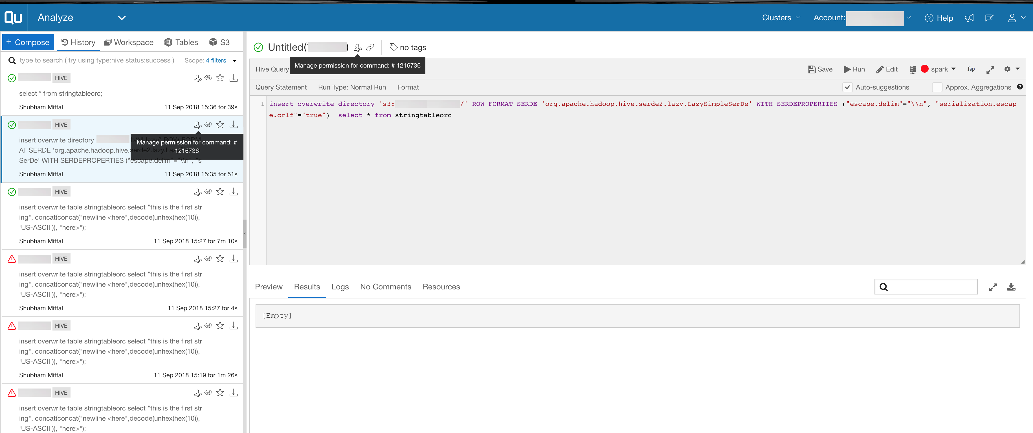1033x433 pixels.
Task: Toggle watch eye on the 7m 10s command
Action: tap(208, 192)
